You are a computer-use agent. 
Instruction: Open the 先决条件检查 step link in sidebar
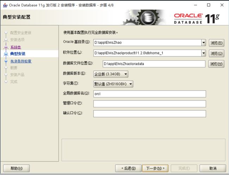point(21,61)
